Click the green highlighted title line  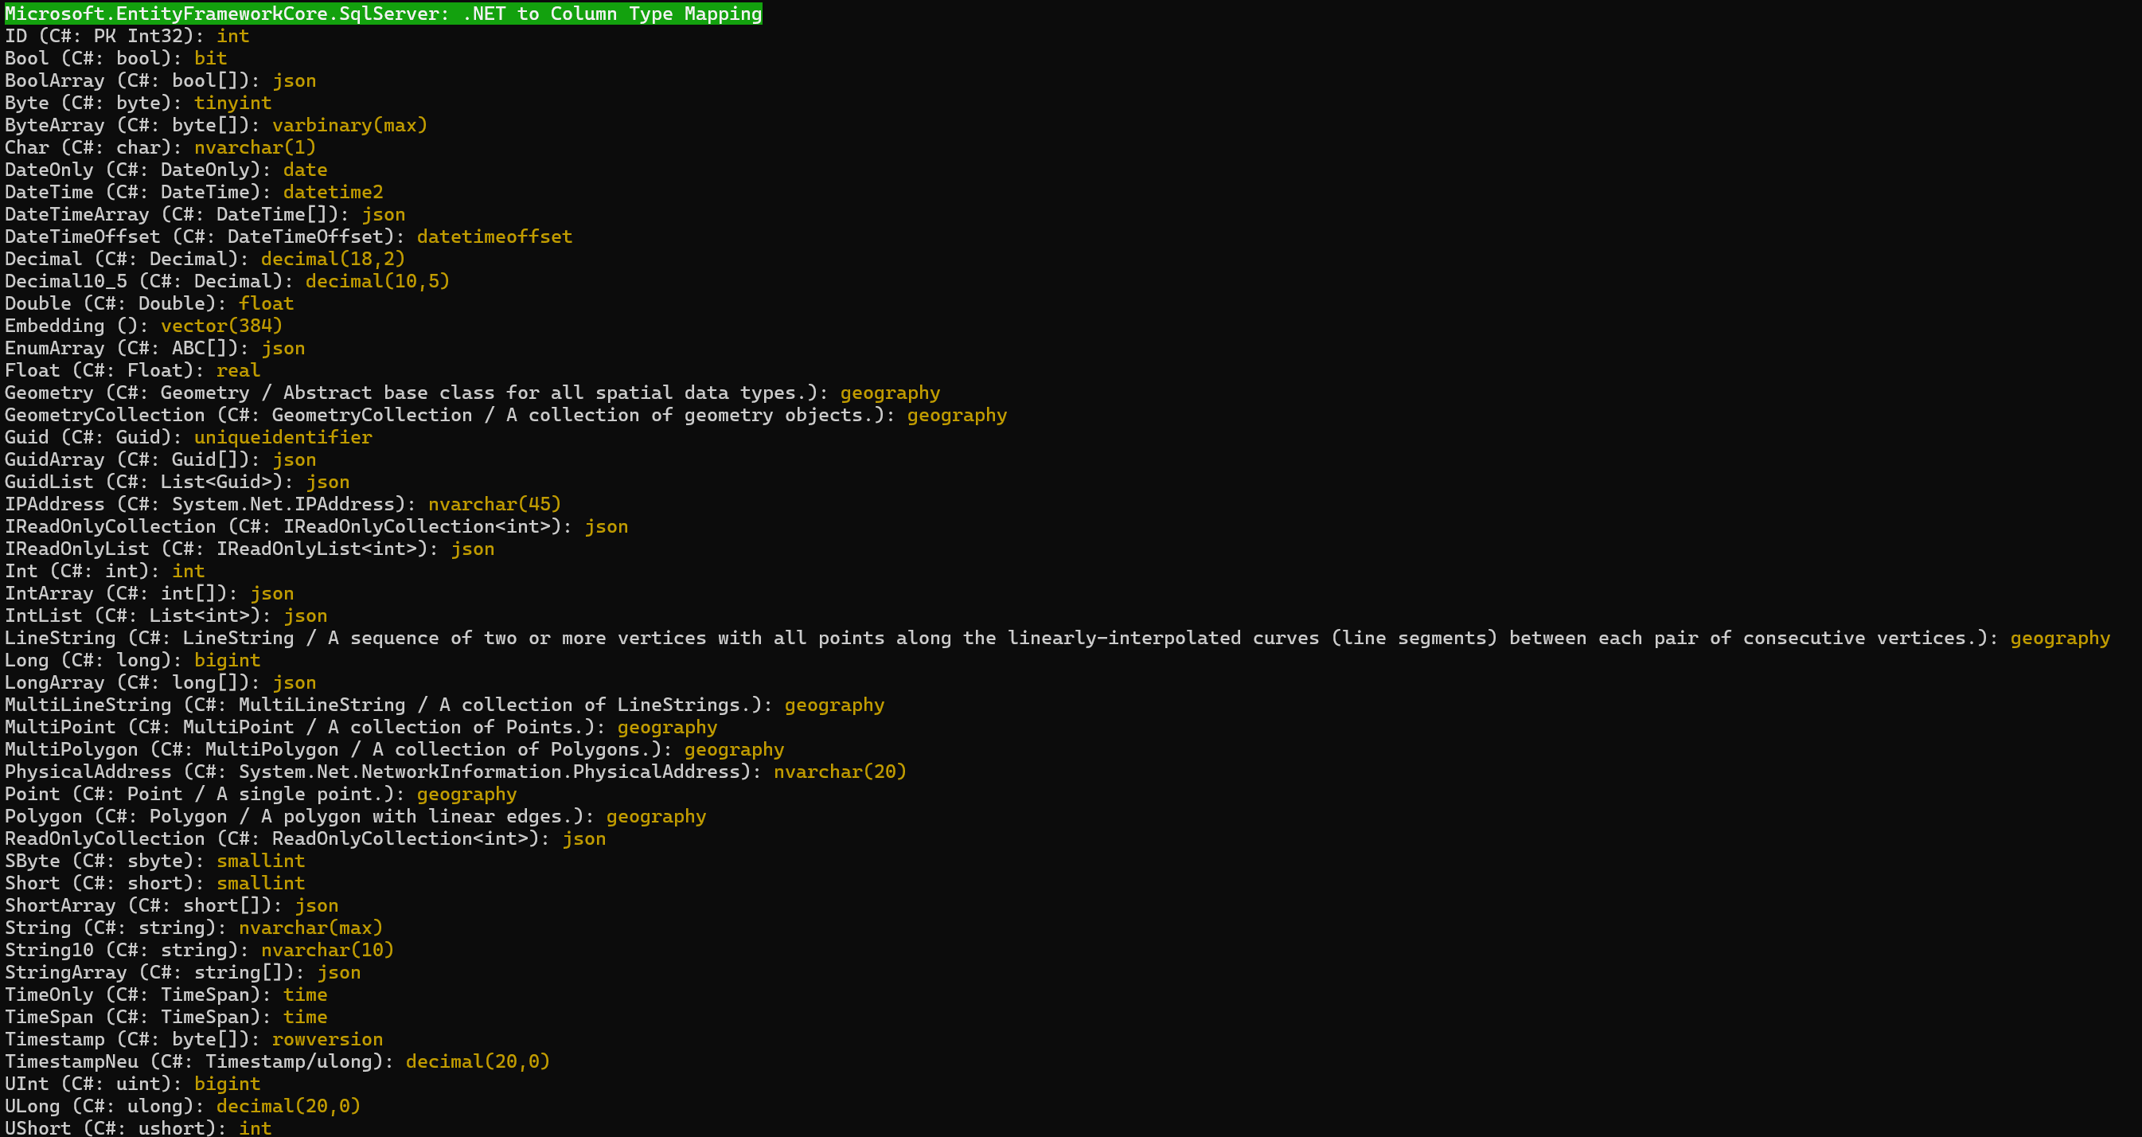tap(383, 14)
